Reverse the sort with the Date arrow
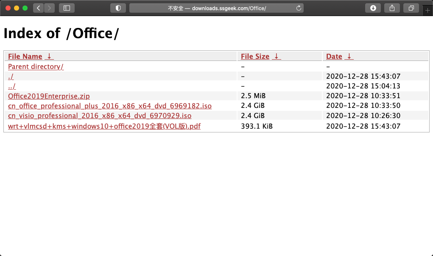433x256 pixels. pyautogui.click(x=349, y=56)
